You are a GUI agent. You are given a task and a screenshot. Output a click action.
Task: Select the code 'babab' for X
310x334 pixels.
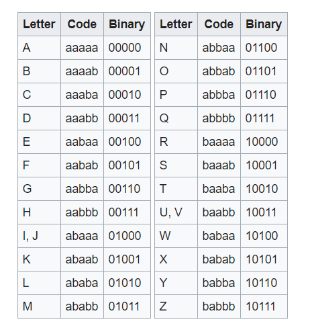[x=219, y=259]
